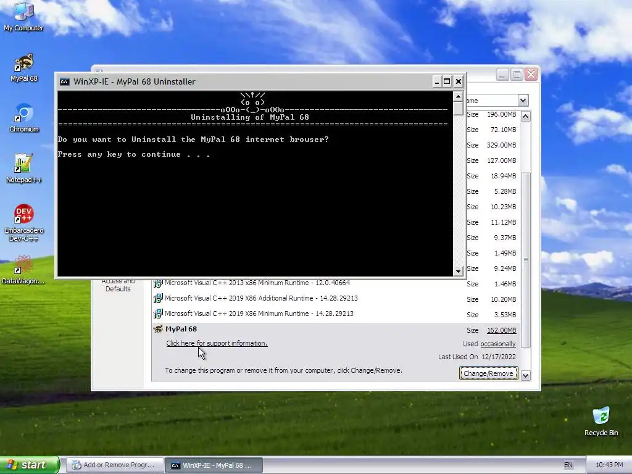Close the MyPal 68 Uninstaller window
Screen dimensions: 632x474
coord(459,82)
